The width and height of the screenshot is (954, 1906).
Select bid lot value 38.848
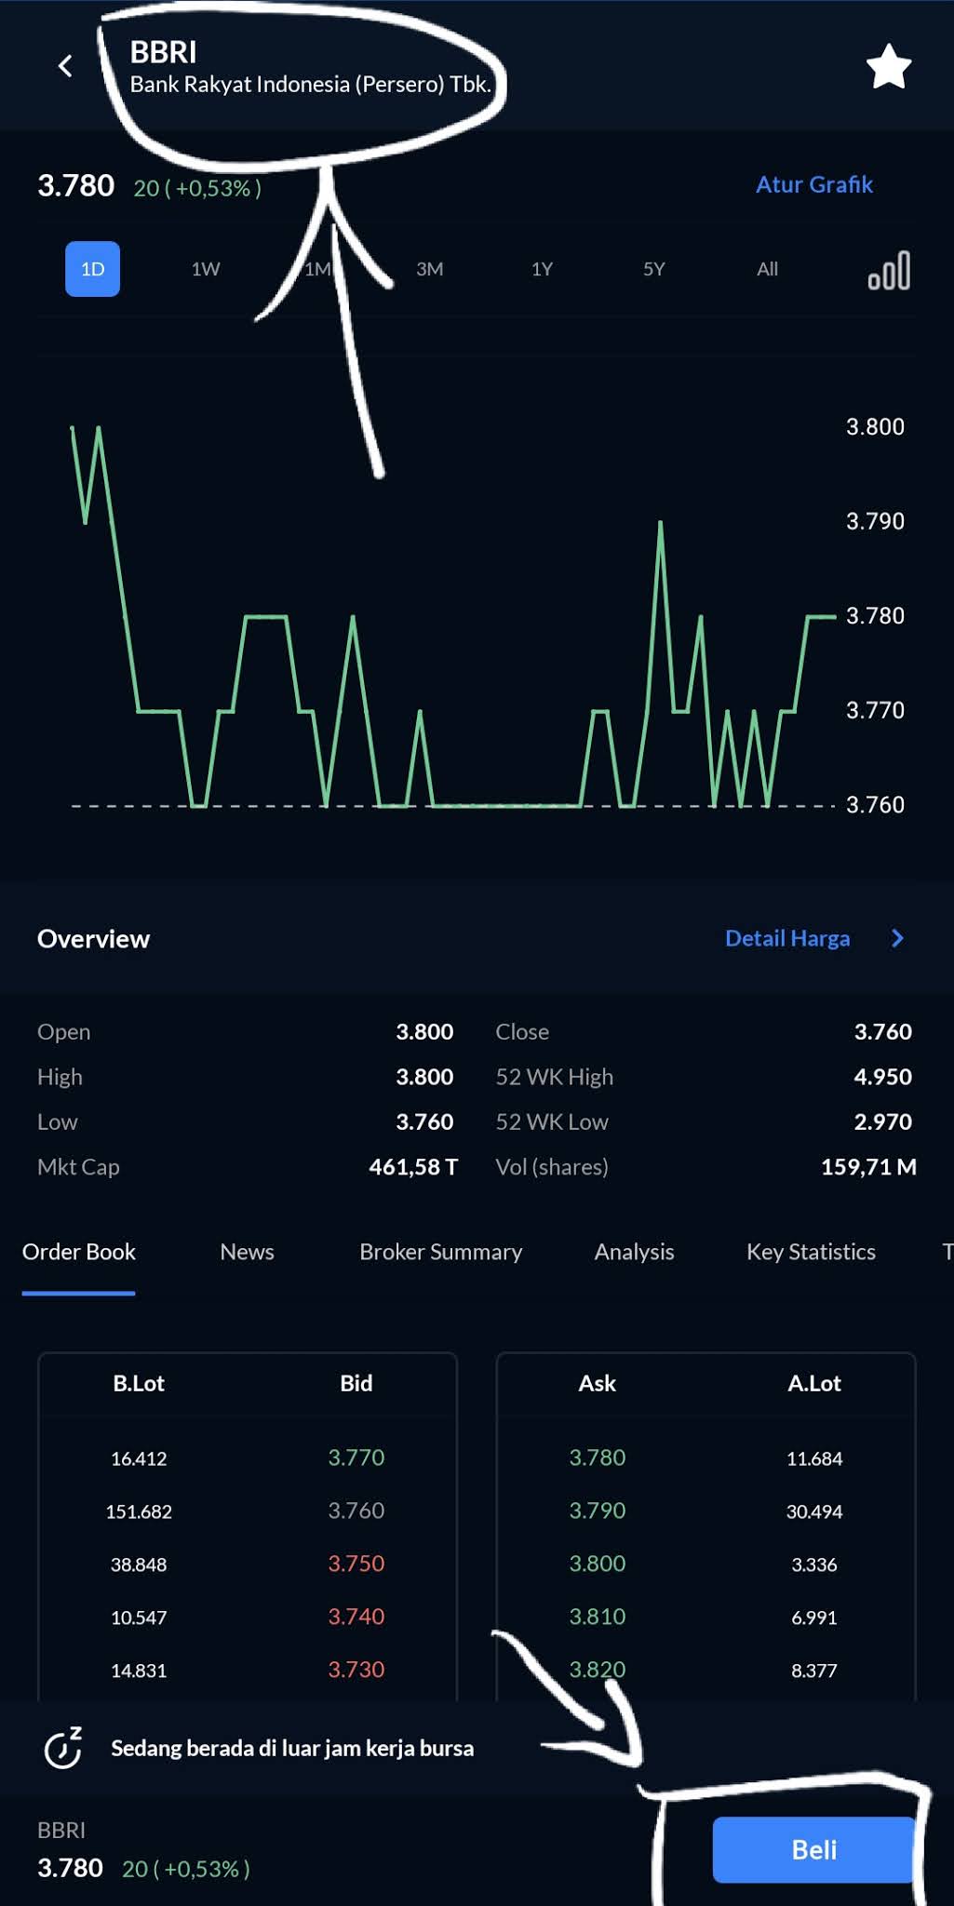pyautogui.click(x=139, y=1564)
